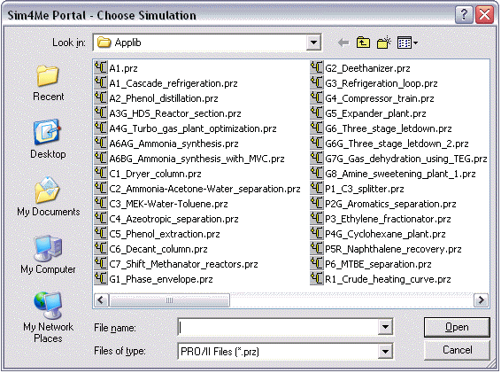Click the scroll left arrow of file list
501x373 pixels.
(101, 300)
